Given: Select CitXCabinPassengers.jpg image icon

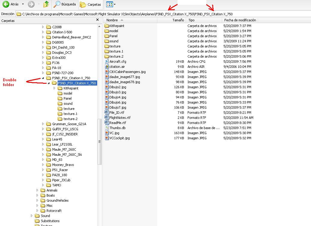Looking at the screenshot, I should 107,72.
